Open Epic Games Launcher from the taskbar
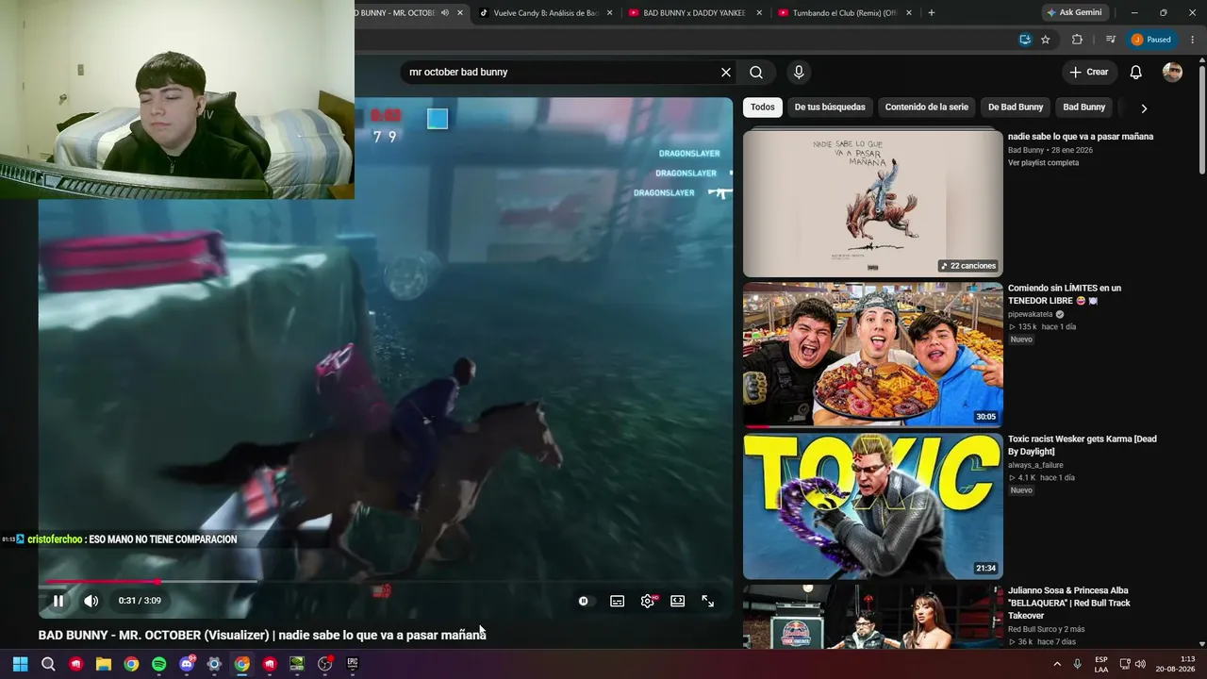Image resolution: width=1207 pixels, height=679 pixels. click(x=353, y=664)
